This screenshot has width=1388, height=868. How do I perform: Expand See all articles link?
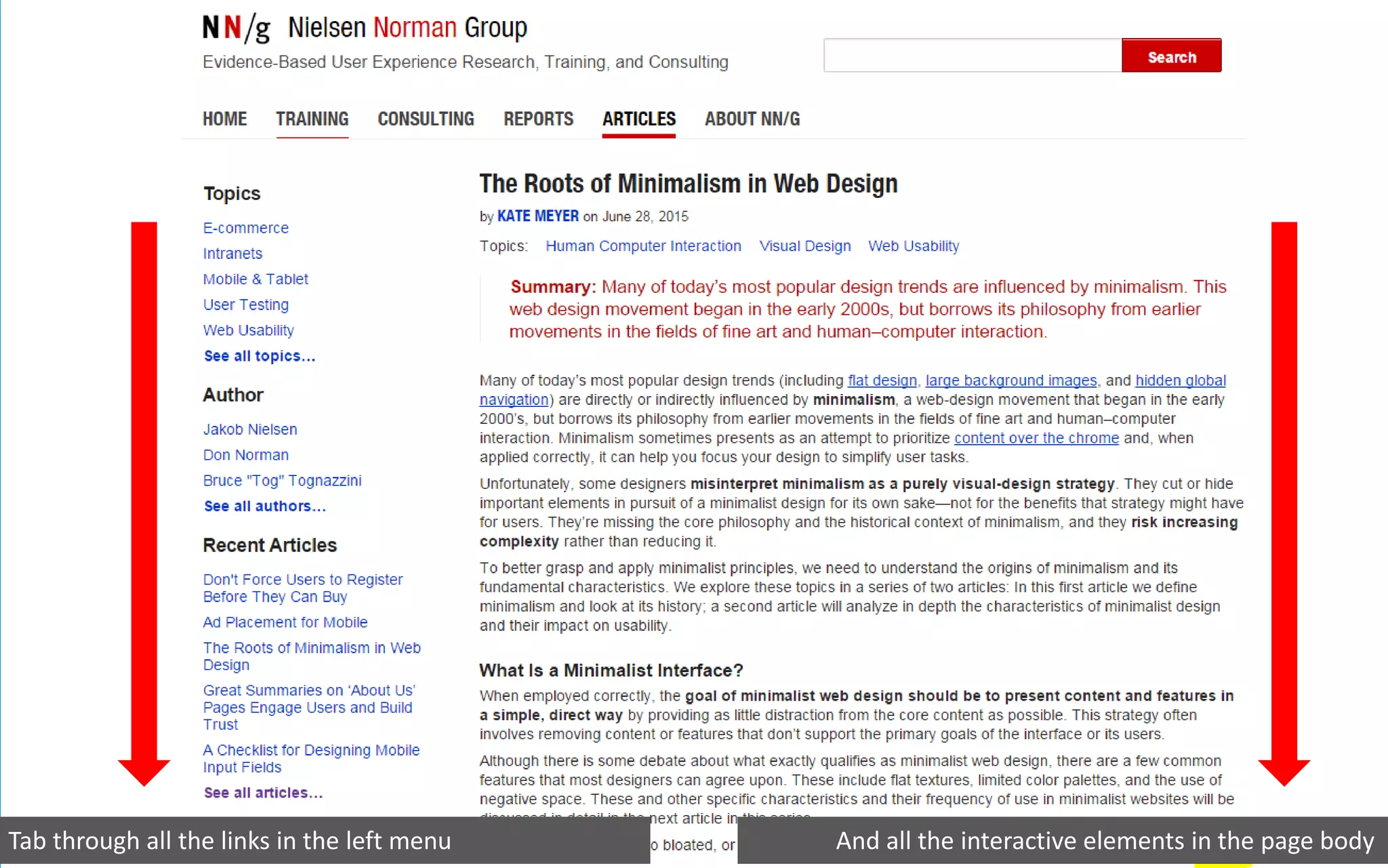(263, 793)
